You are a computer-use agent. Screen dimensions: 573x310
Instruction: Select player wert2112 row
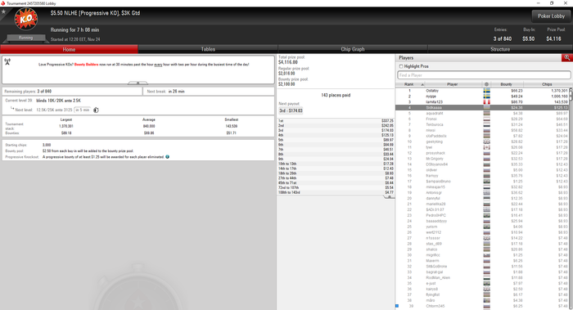point(482,232)
